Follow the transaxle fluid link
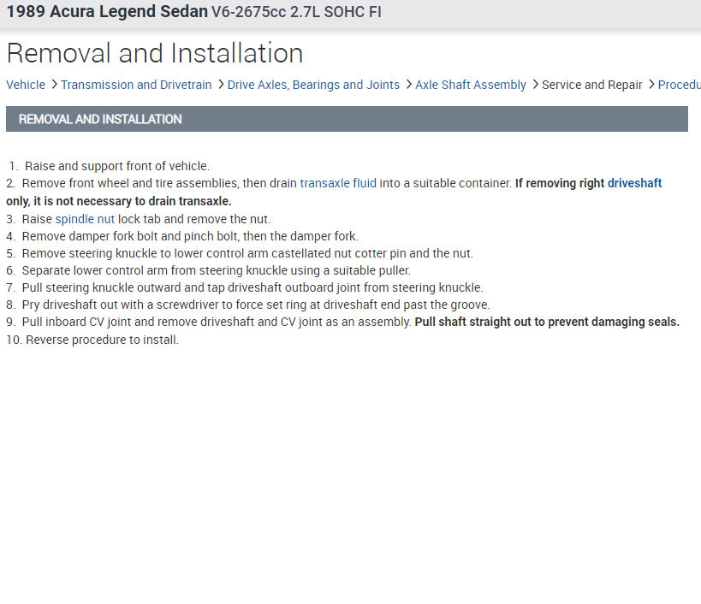 [x=338, y=183]
